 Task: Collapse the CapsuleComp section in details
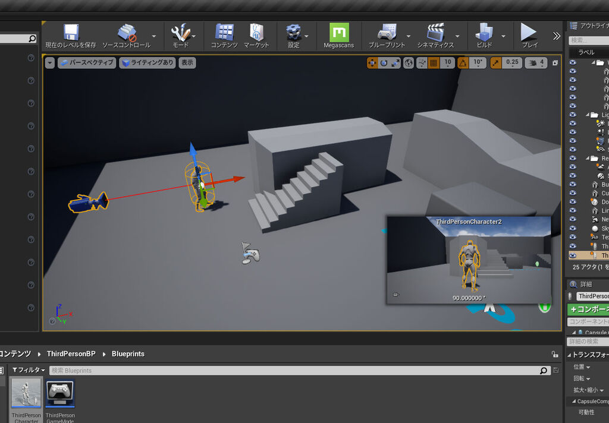574,401
